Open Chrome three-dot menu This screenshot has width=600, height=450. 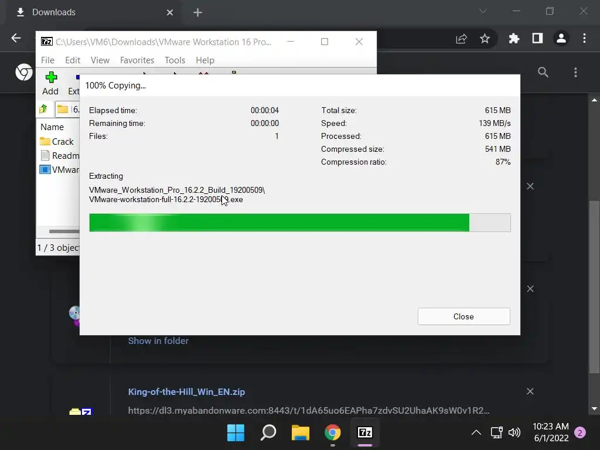coord(584,38)
